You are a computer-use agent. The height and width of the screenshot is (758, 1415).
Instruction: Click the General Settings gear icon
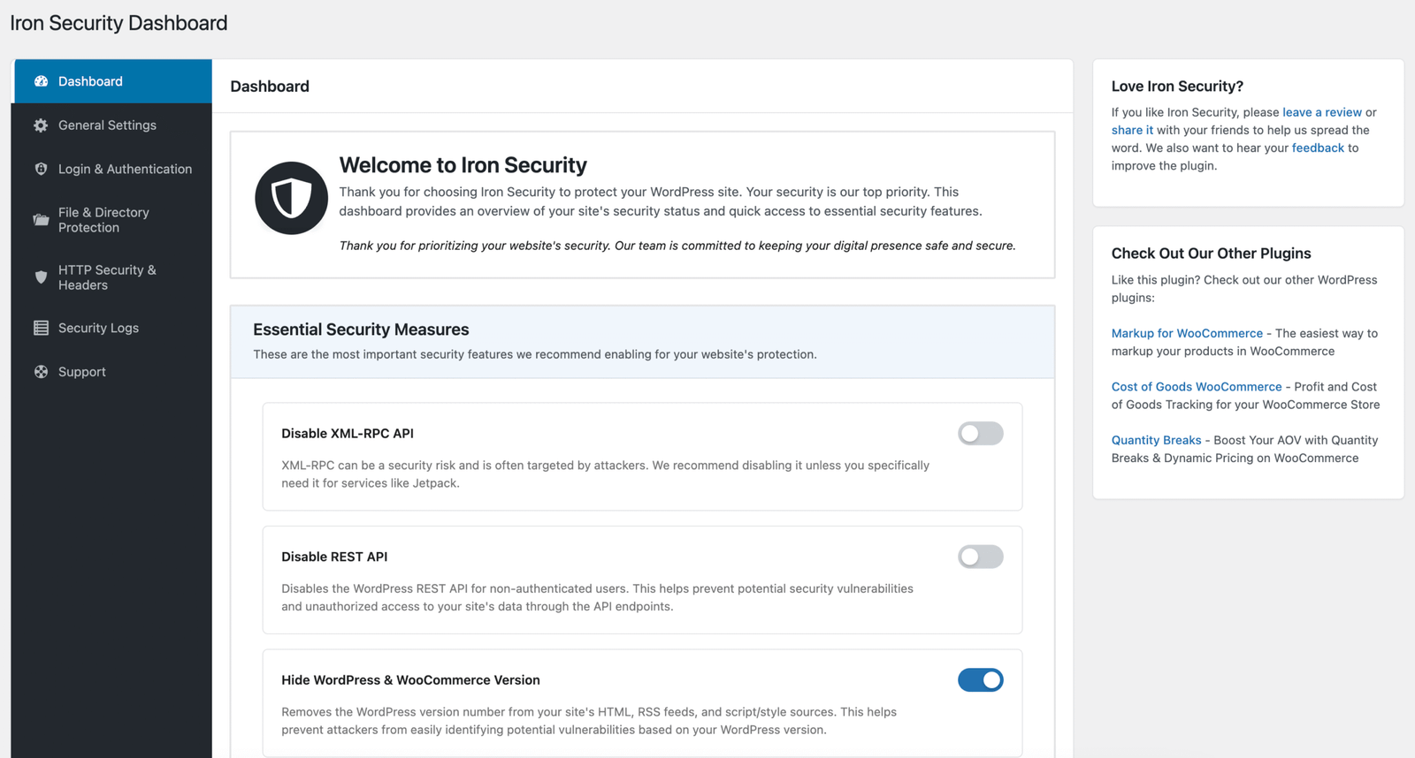coord(41,125)
